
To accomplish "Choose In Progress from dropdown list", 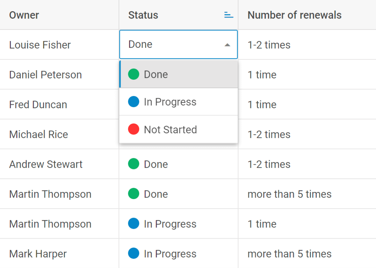I will point(179,102).
